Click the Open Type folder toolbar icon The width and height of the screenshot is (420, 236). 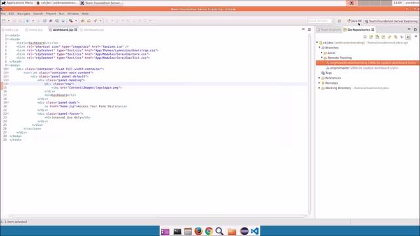[x=83, y=21]
